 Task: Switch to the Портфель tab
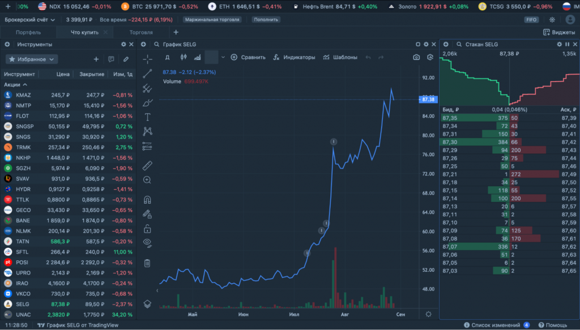pos(28,32)
